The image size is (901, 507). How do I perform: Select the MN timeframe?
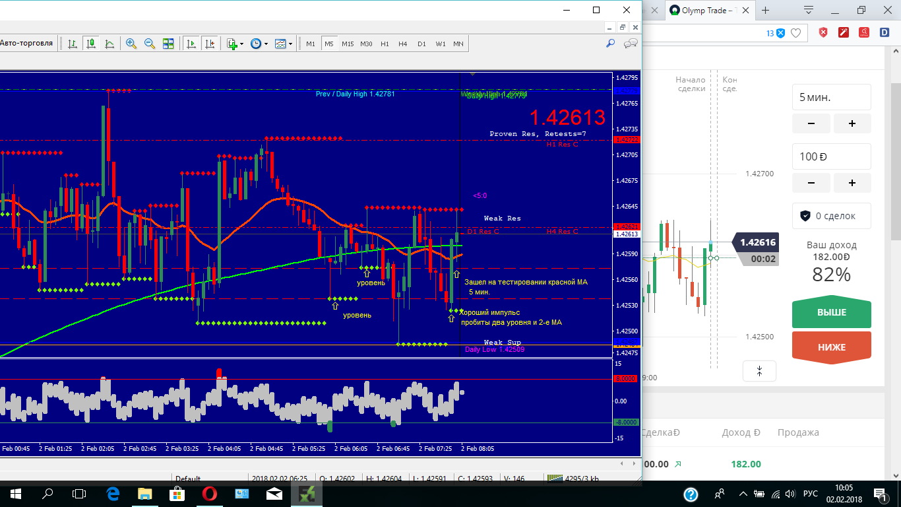(x=458, y=44)
